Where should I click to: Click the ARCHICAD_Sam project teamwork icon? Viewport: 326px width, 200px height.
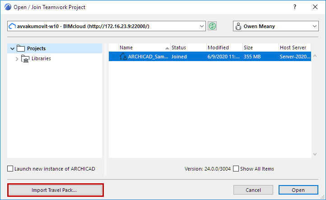123,57
